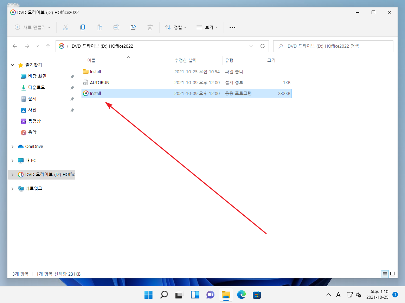Click the Delete trash can icon
This screenshot has width=405, height=303.
pyautogui.click(x=150, y=27)
